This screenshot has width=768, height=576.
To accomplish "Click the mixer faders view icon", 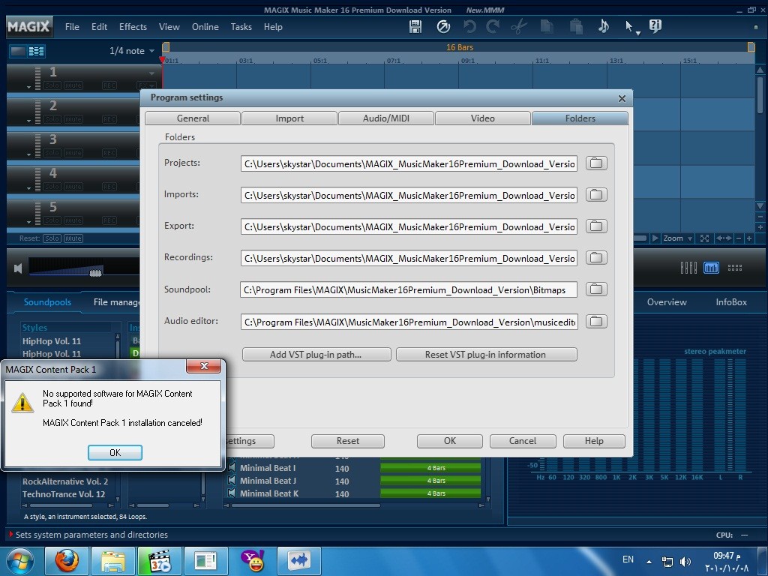I will coord(688,268).
